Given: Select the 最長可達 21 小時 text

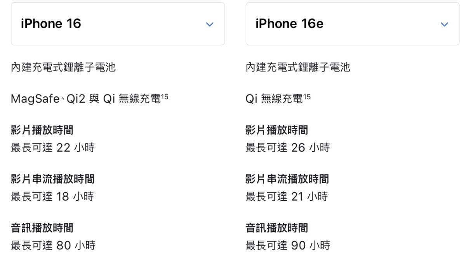Looking at the screenshot, I should 287,197.
